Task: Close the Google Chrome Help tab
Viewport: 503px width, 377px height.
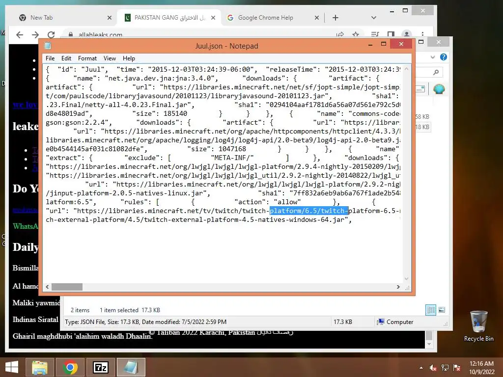Action: [317, 18]
